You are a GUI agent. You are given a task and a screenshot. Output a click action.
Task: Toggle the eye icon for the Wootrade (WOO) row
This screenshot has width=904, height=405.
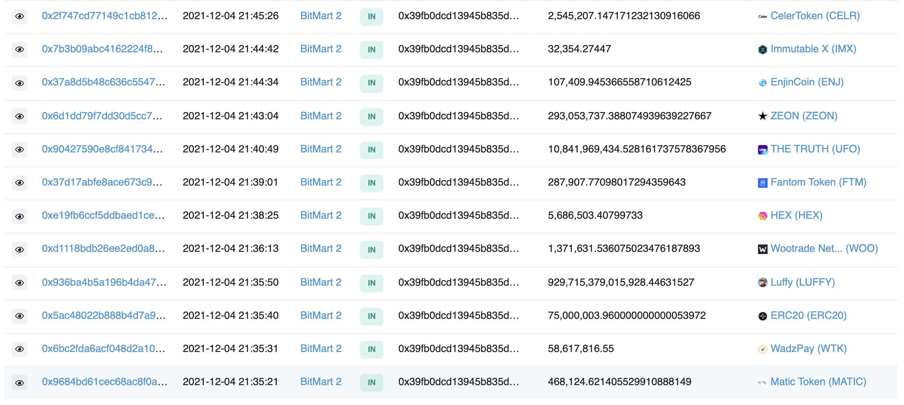20,249
